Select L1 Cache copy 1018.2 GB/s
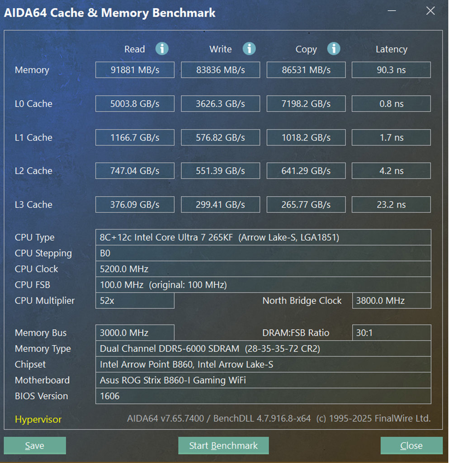Image resolution: width=463 pixels, height=463 pixels. [x=306, y=137]
